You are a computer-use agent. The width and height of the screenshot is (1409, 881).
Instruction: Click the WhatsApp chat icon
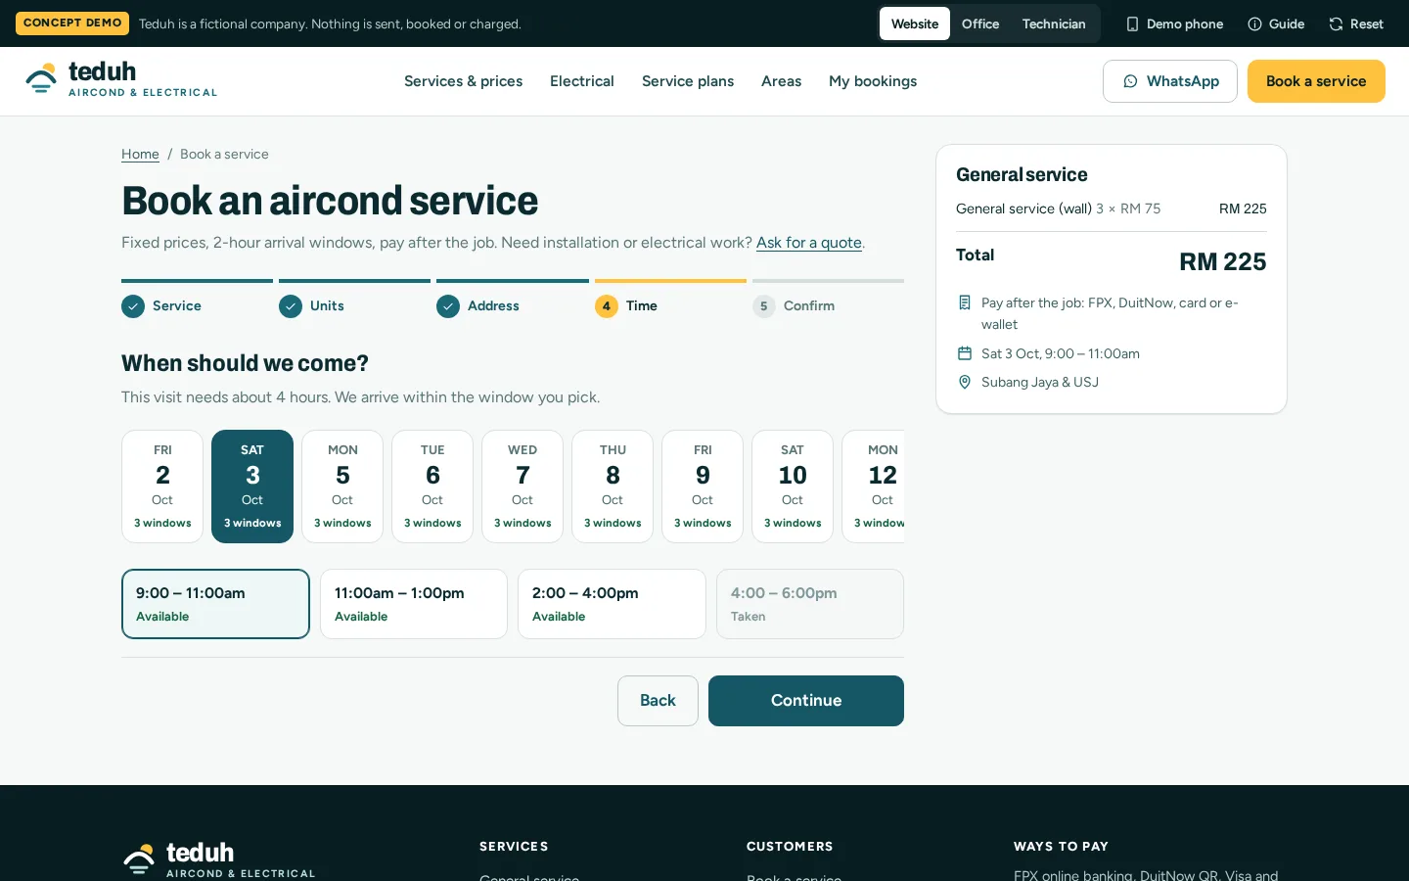pyautogui.click(x=1130, y=81)
